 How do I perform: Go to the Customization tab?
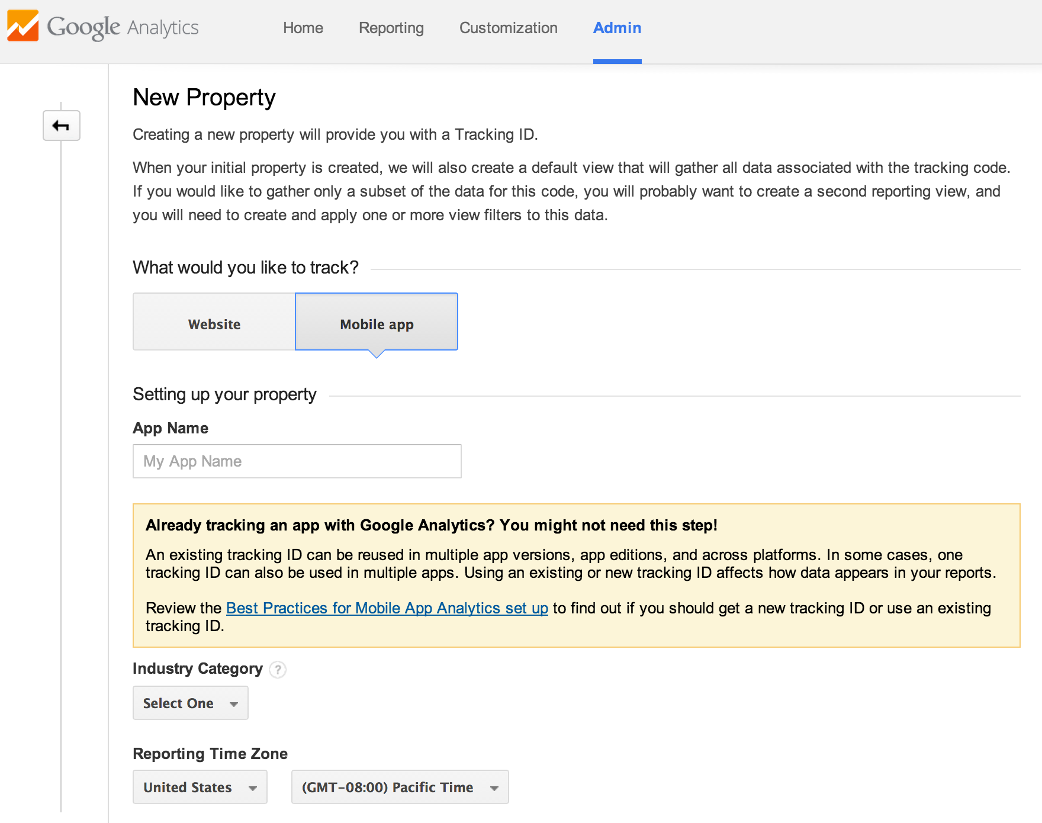(509, 28)
